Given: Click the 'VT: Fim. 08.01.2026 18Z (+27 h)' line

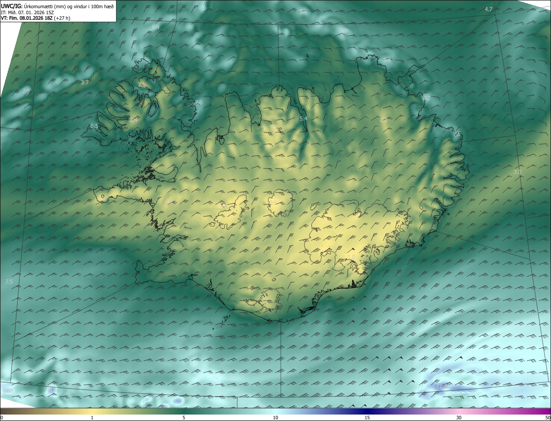Looking at the screenshot, I should (x=36, y=18).
